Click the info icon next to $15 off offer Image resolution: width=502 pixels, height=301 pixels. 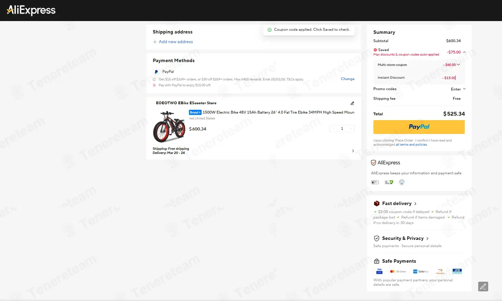click(154, 79)
